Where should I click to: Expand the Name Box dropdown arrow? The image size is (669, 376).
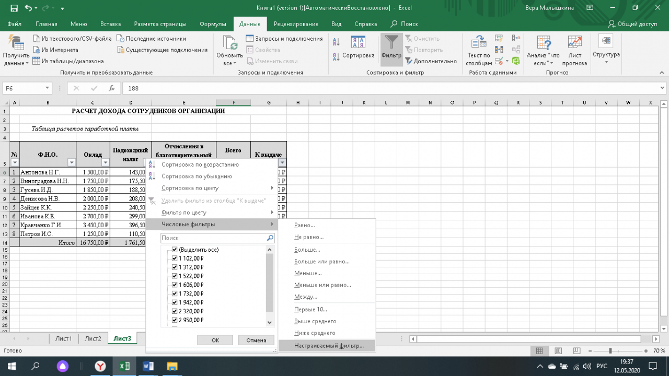(x=47, y=88)
